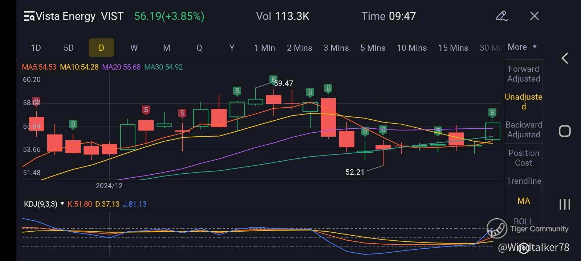This screenshot has height=261, width=581.
Task: Tap the Android back chevron
Action: [565, 58]
